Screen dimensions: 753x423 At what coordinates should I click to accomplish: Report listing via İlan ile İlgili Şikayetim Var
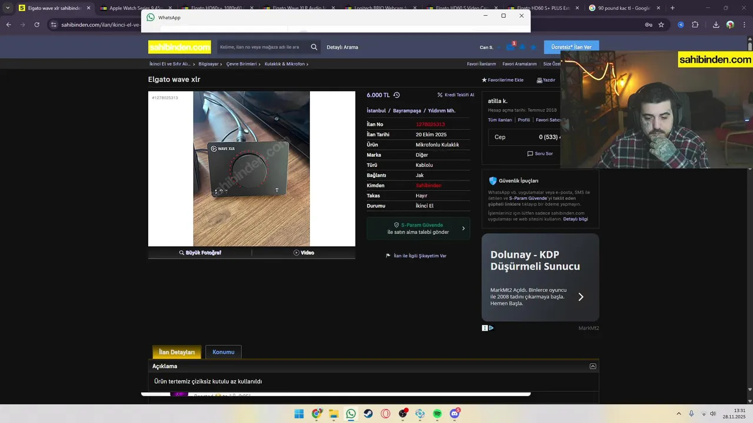(416, 256)
